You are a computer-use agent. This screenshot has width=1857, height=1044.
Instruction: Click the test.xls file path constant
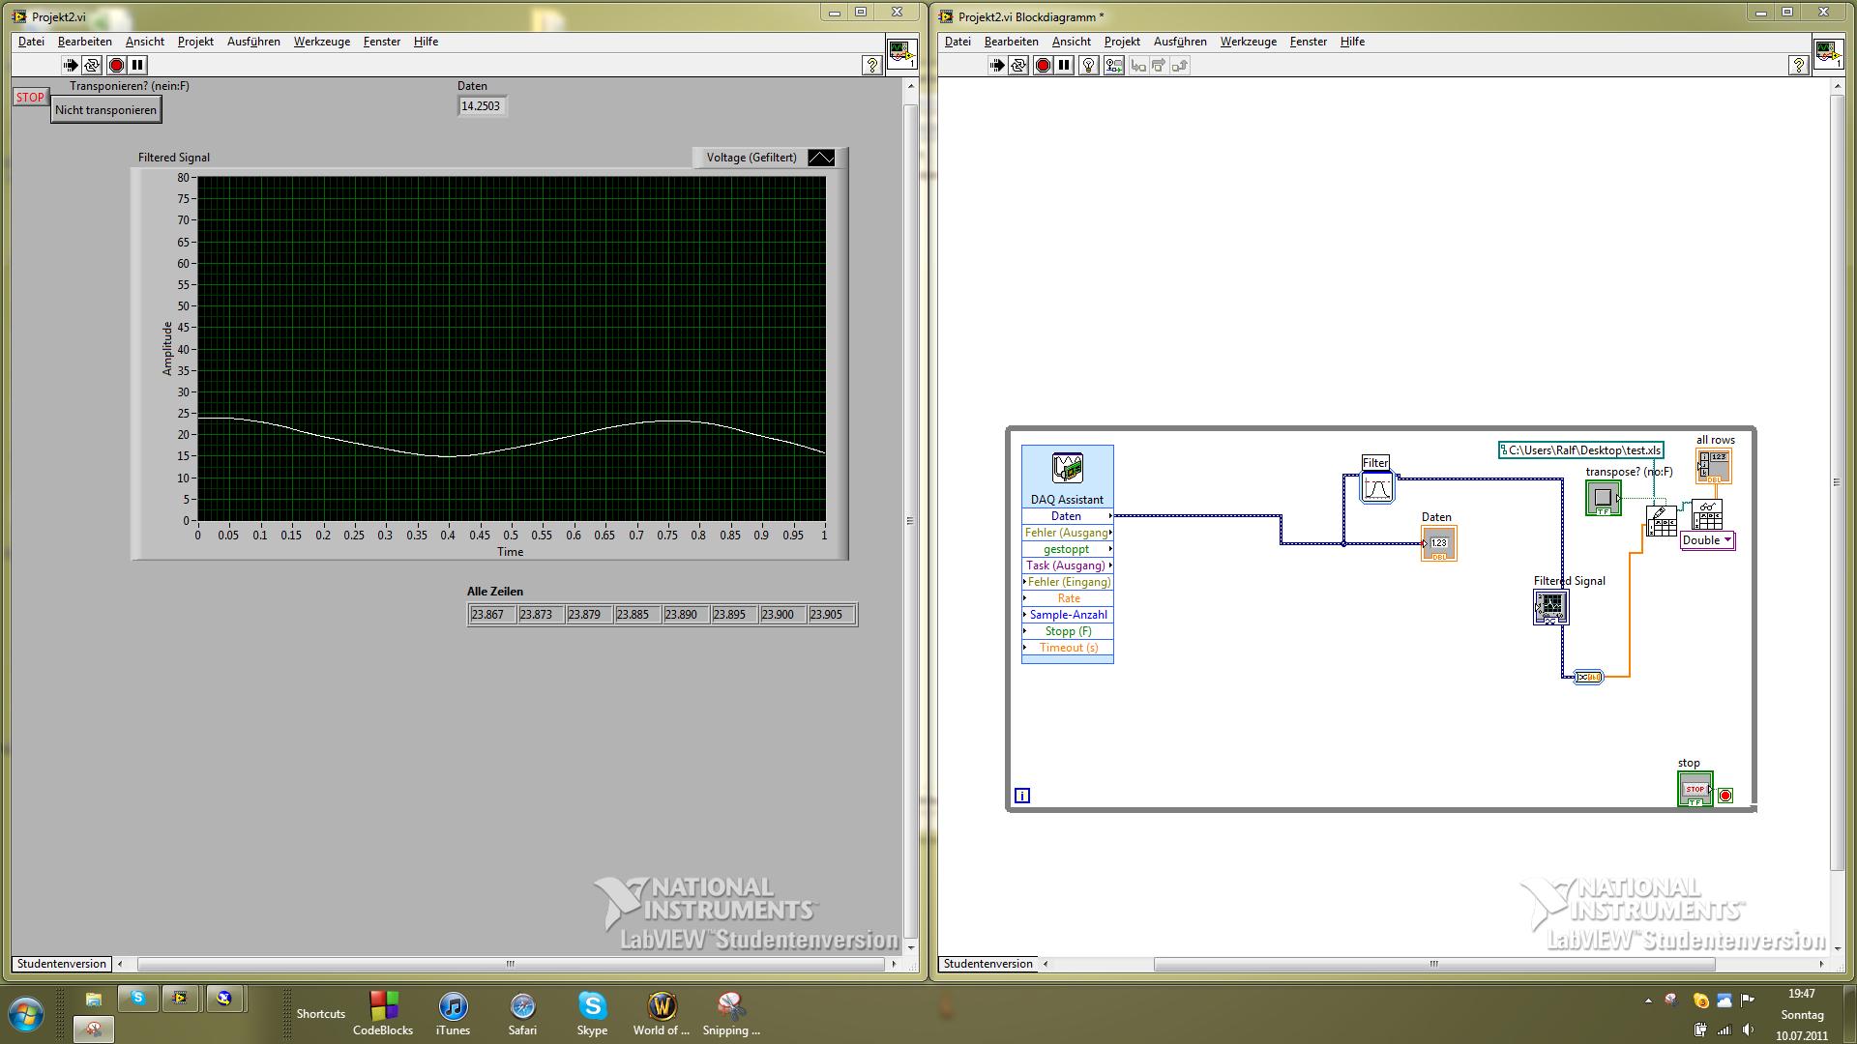pyautogui.click(x=1582, y=450)
